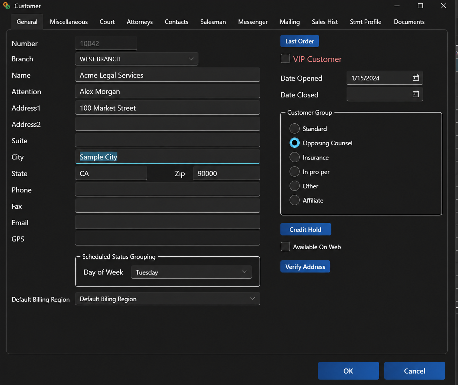This screenshot has height=385, width=458.
Task: Open the Mailing tab
Action: [290, 22]
